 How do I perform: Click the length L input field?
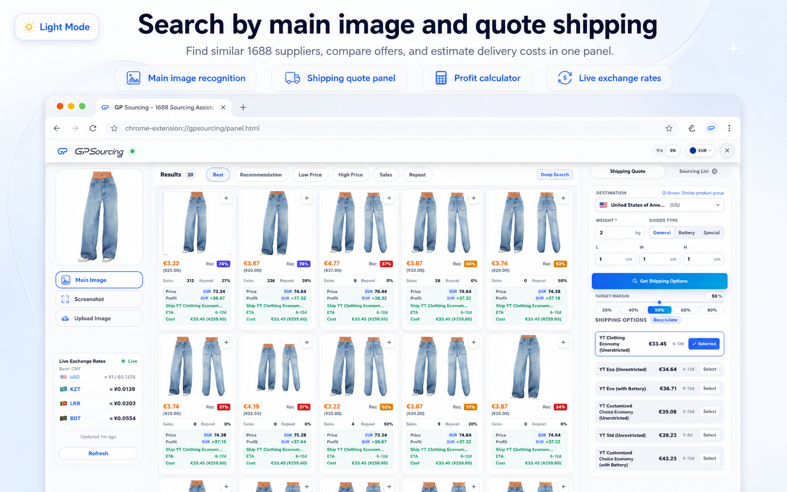pyautogui.click(x=615, y=259)
